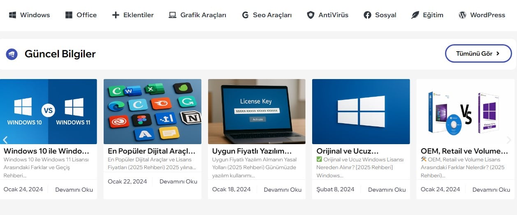This screenshot has height=215, width=517.
Task: Open the digital tool app icons thumbnail
Action: pos(153,111)
